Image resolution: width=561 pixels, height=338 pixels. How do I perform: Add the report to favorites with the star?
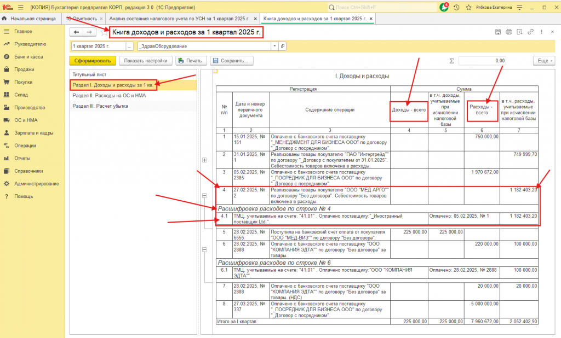click(104, 33)
